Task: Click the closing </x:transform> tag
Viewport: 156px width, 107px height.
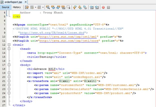Action: click(x=39, y=97)
